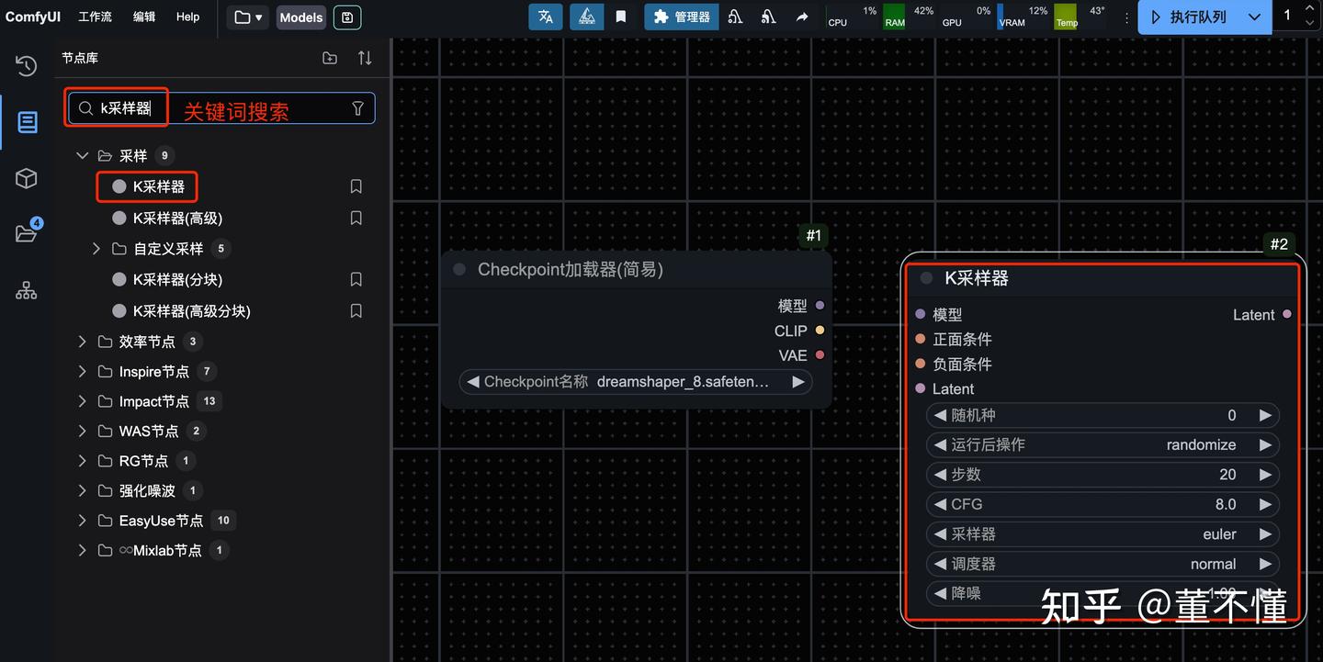Select K采样器 in the node list
The width and height of the screenshot is (1323, 662).
pyautogui.click(x=158, y=186)
